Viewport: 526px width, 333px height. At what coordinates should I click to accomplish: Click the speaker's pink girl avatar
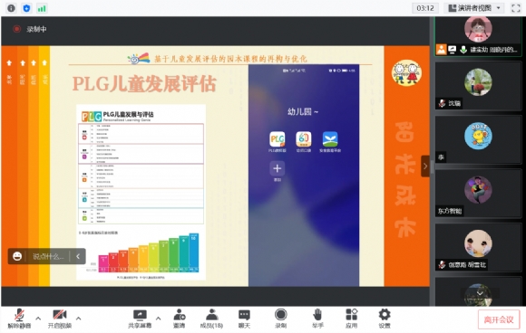coord(478,29)
